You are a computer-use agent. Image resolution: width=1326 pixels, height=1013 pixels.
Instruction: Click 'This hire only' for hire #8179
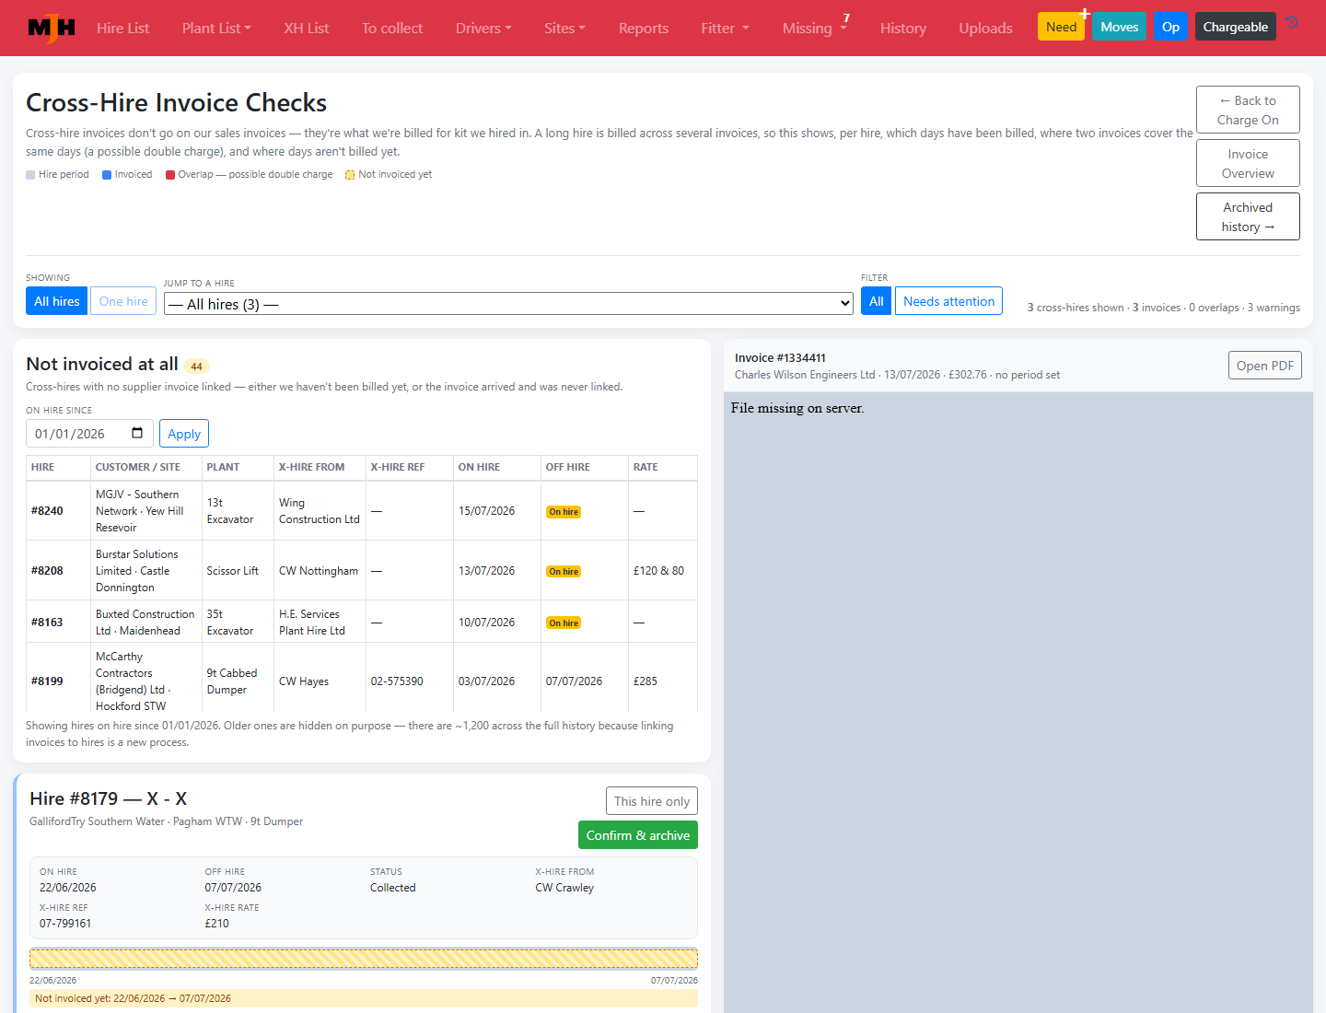[x=651, y=801]
